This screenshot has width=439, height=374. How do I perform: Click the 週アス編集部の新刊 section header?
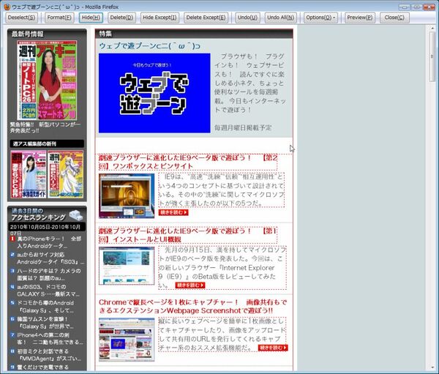[x=47, y=143]
